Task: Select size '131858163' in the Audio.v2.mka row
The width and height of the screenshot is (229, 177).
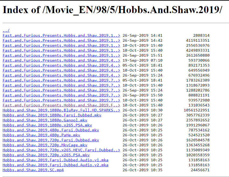Action: pyautogui.click(x=199, y=165)
